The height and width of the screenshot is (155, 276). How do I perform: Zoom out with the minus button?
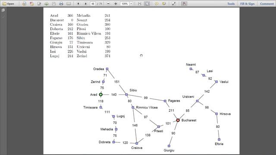108,4
